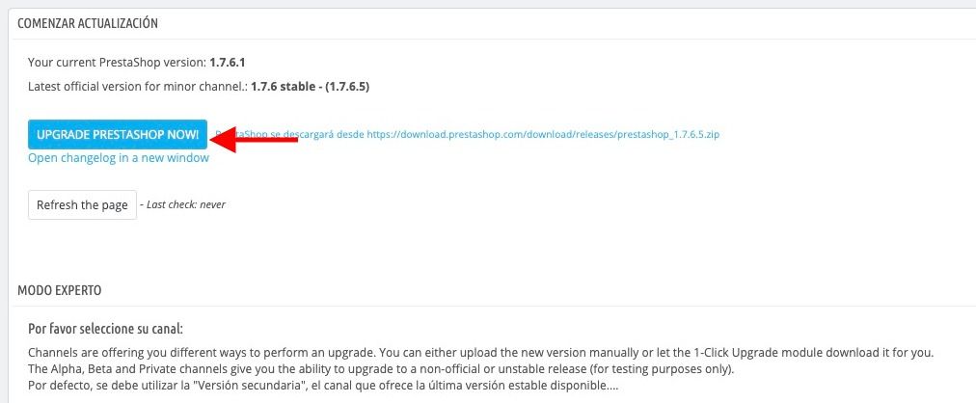Click the UPGRADE PRESTASHOP NOW! button
The height and width of the screenshot is (403, 976).
pos(118,134)
